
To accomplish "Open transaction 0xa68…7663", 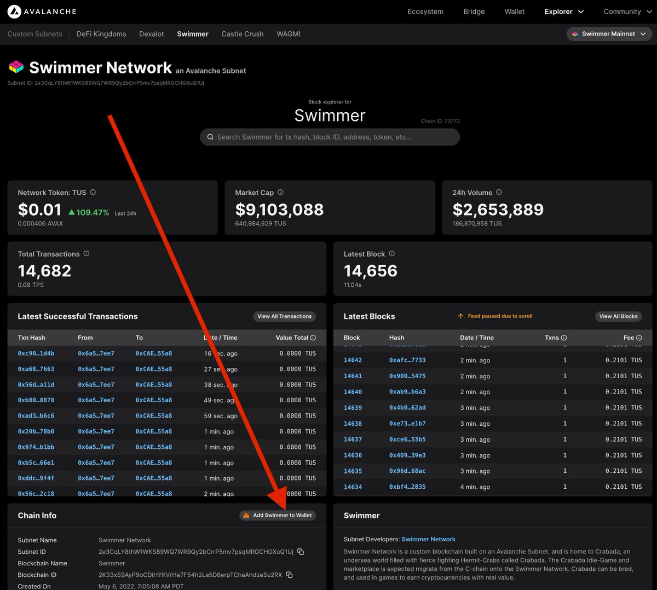I will (x=36, y=369).
